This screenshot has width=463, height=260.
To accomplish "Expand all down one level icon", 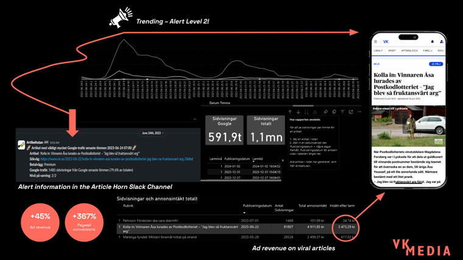I will (x=315, y=112).
